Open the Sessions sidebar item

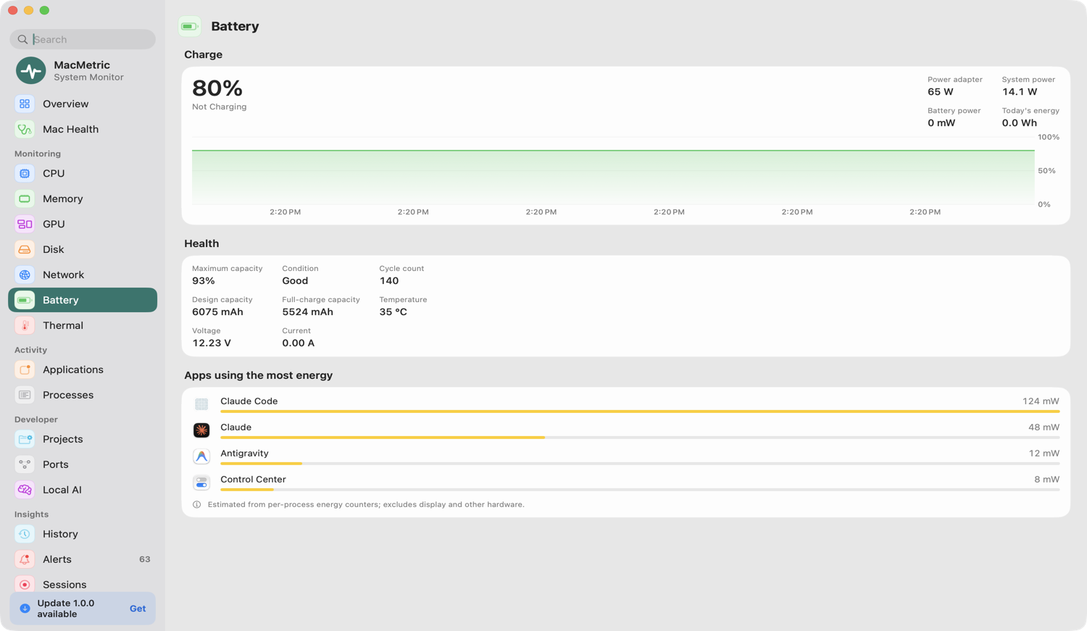click(x=83, y=585)
